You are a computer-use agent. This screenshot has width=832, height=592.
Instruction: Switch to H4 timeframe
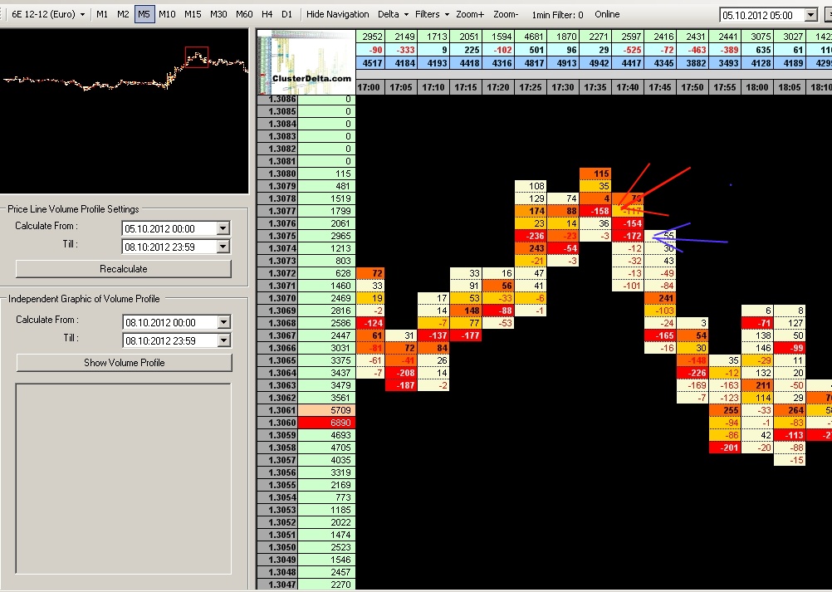point(267,14)
